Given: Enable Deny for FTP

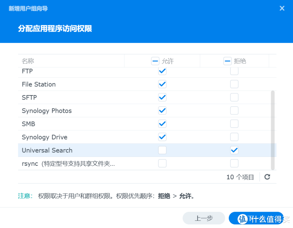Looking at the screenshot, I should pyautogui.click(x=234, y=71).
